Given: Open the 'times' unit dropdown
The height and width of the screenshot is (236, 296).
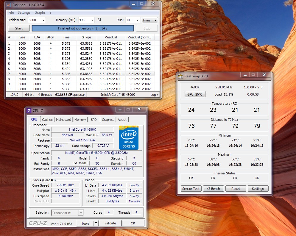Looking at the screenshot, I should (x=150, y=20).
